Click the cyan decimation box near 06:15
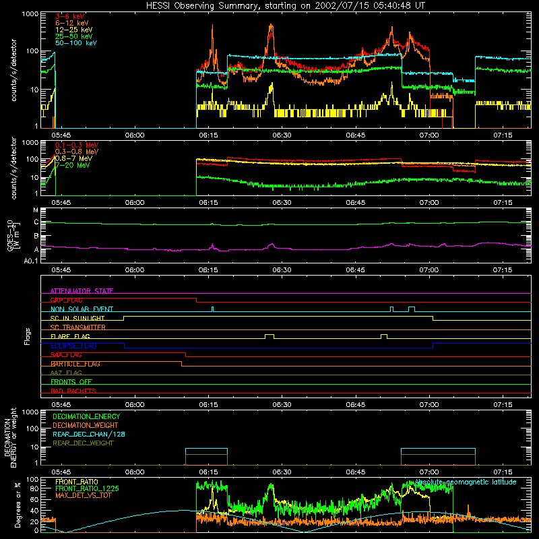Viewport: 539px width, 539px height. pyautogui.click(x=206, y=457)
